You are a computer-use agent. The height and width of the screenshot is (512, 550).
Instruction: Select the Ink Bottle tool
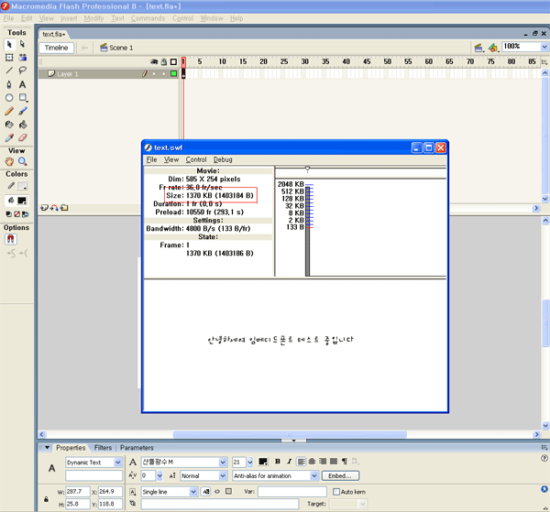(9, 125)
